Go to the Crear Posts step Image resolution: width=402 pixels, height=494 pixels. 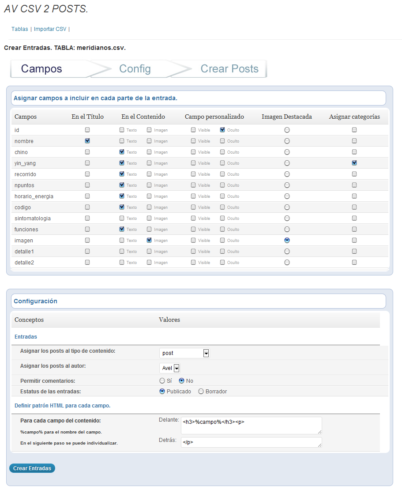click(229, 69)
